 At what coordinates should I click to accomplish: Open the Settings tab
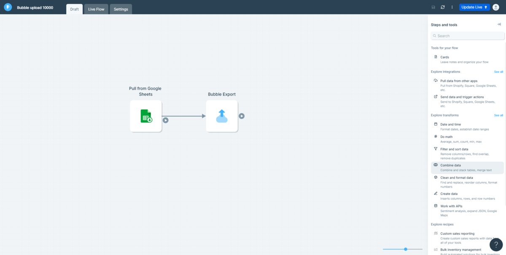(121, 9)
